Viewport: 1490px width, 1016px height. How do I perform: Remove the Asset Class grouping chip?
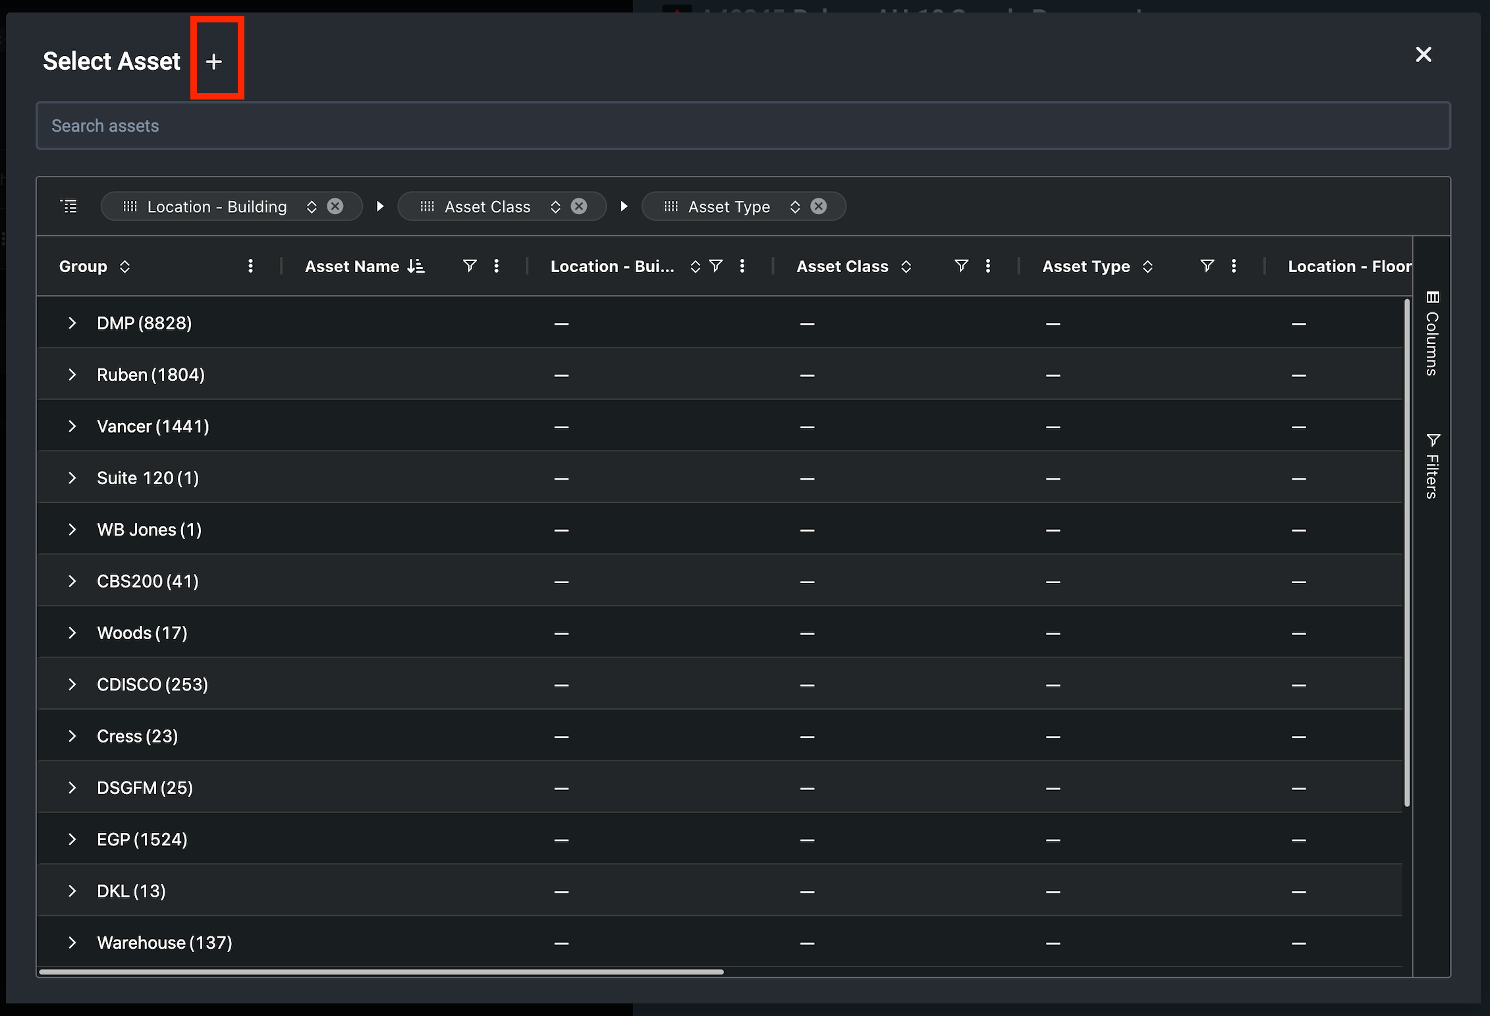click(x=579, y=206)
